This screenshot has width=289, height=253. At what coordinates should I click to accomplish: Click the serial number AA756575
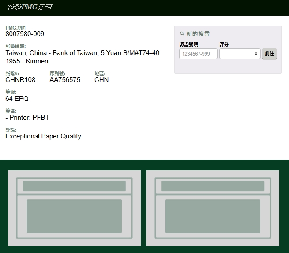click(x=65, y=80)
